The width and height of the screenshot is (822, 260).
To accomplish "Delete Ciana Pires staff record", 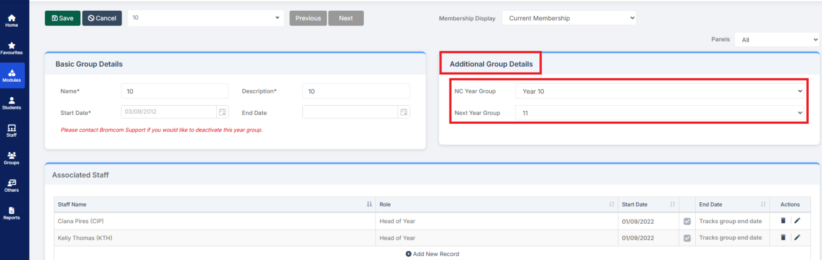I will tap(783, 220).
